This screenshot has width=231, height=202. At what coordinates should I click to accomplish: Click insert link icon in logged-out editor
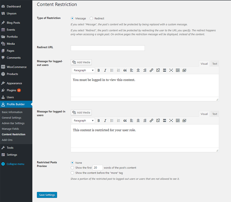click(151, 70)
